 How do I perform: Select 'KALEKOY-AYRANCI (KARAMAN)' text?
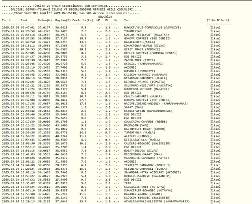pyautogui.click(x=145, y=75)
